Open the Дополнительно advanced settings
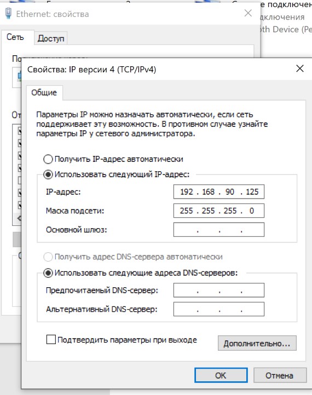Screen dimensions: 312x395 click(x=257, y=343)
